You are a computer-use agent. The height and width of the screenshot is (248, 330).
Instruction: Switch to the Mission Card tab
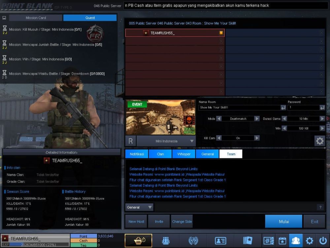pyautogui.click(x=36, y=18)
